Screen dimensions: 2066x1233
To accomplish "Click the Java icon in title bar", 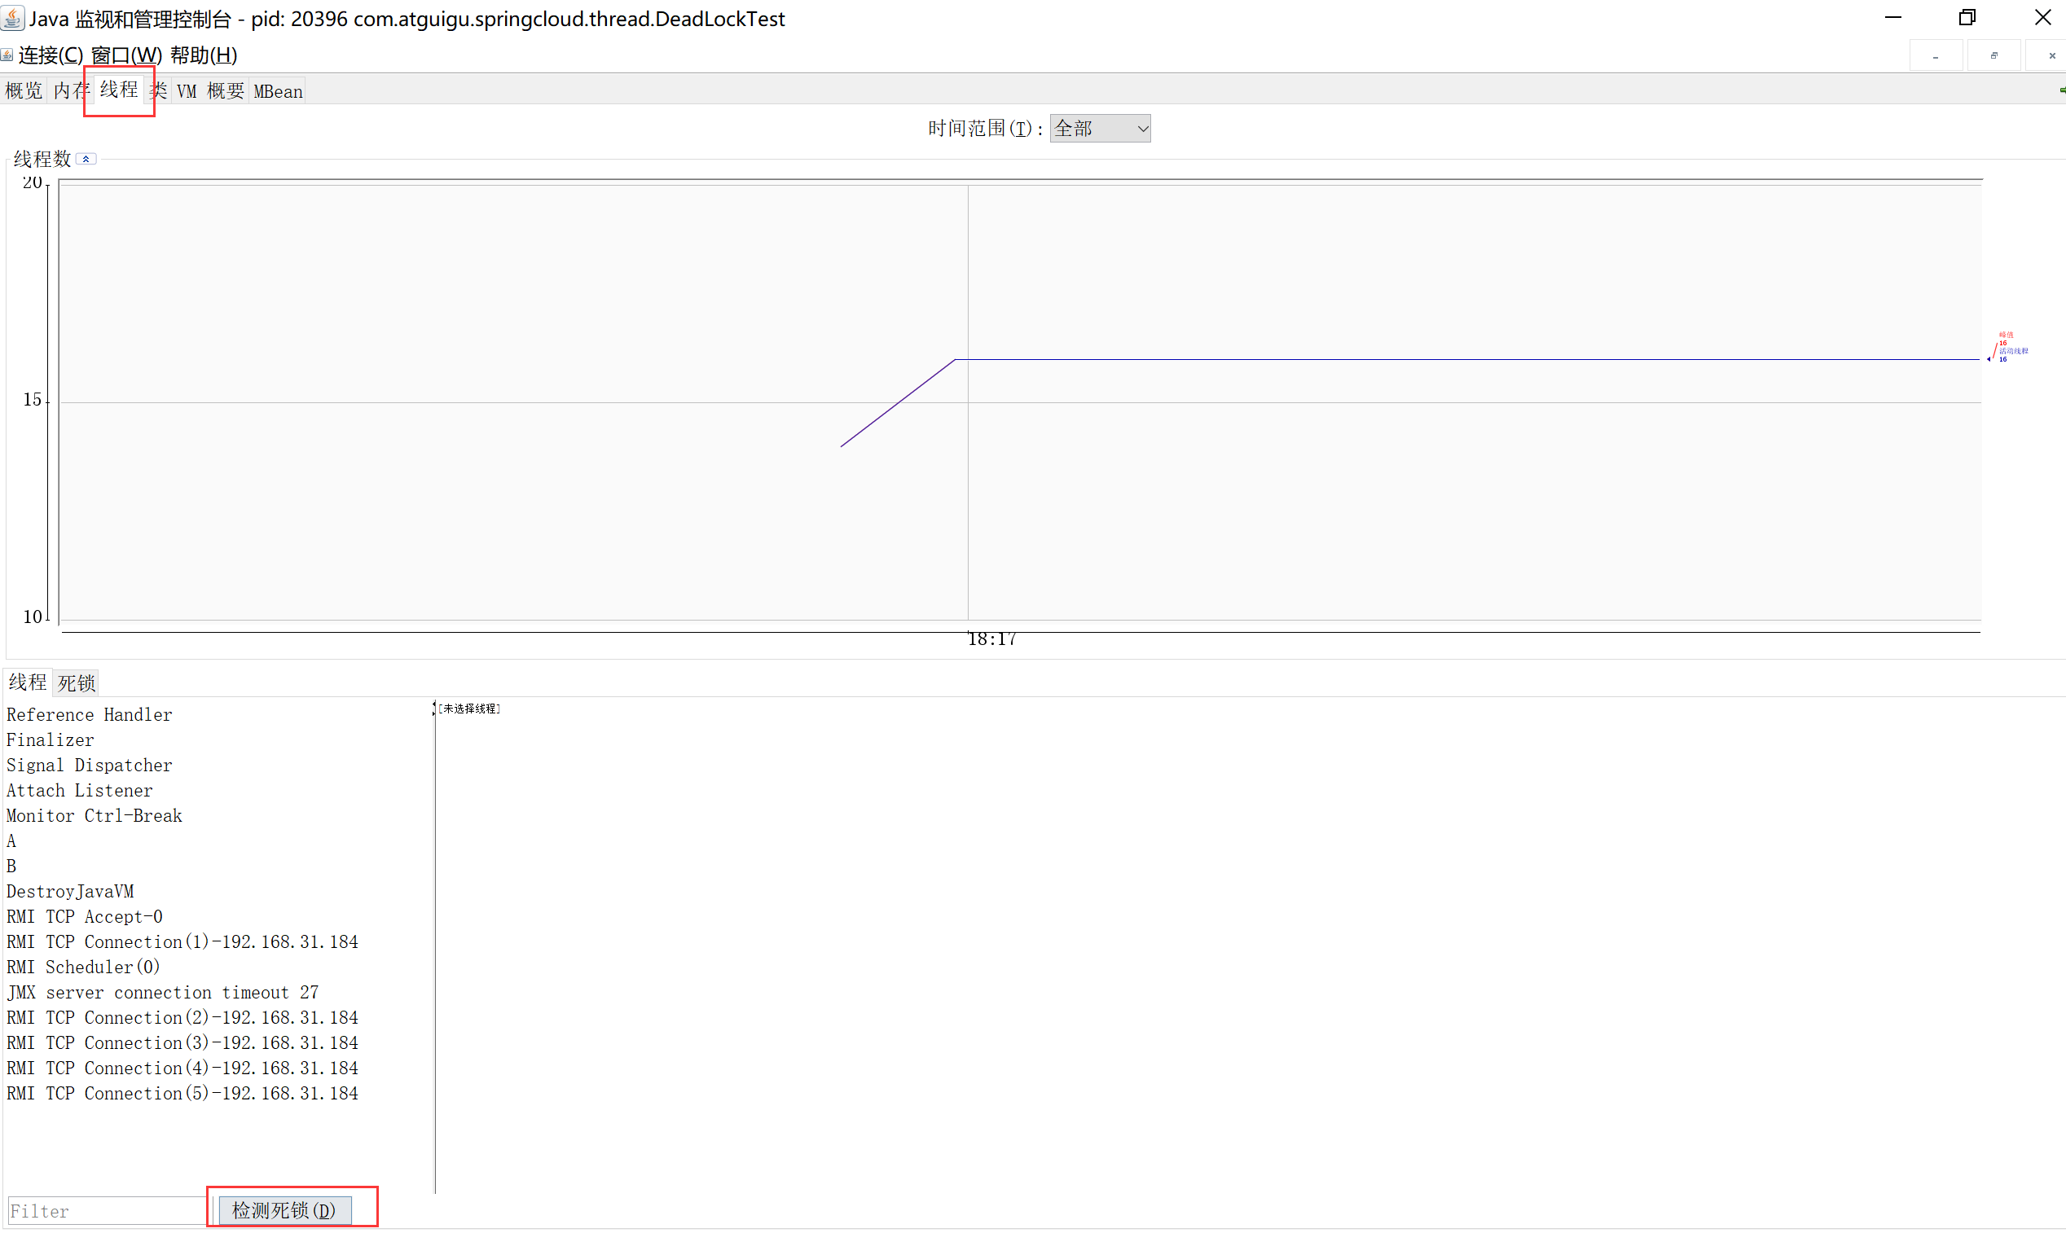I will (x=13, y=17).
